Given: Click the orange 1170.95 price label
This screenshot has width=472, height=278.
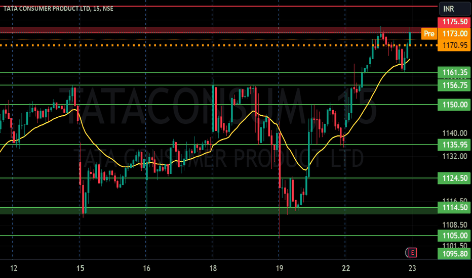Looking at the screenshot, I should [x=455, y=45].
